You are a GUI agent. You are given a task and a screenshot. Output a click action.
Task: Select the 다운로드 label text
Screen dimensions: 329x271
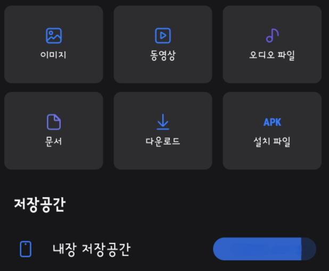(x=163, y=141)
